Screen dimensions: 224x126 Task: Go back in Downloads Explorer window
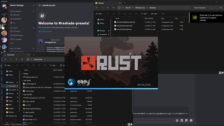pyautogui.click(x=6, y=59)
